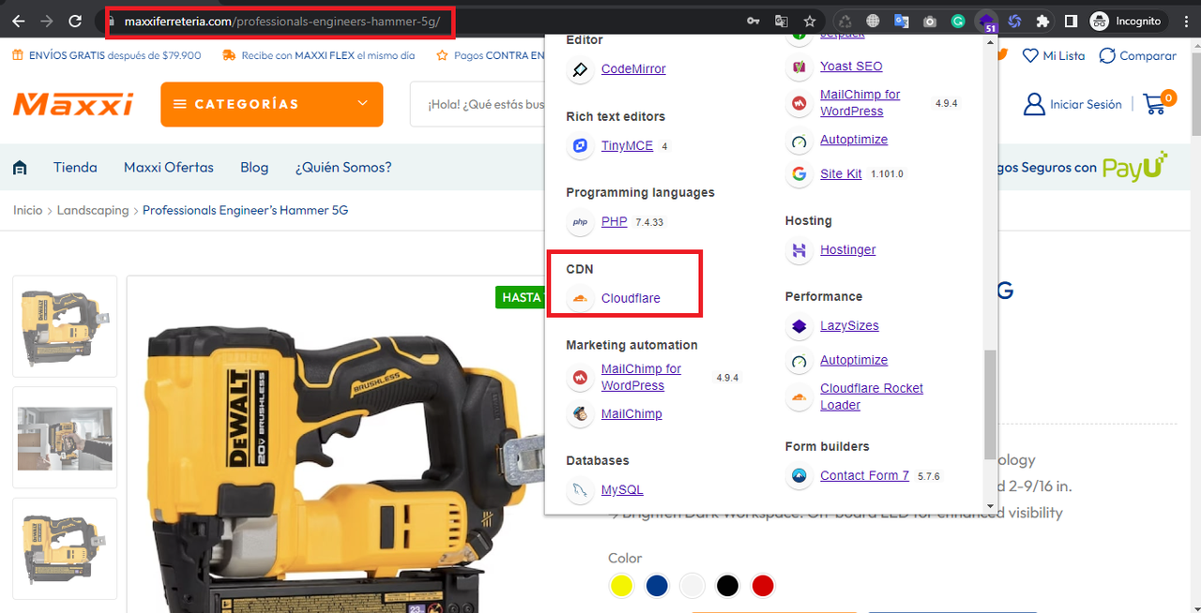Click the MySQL dolphin icon

580,490
